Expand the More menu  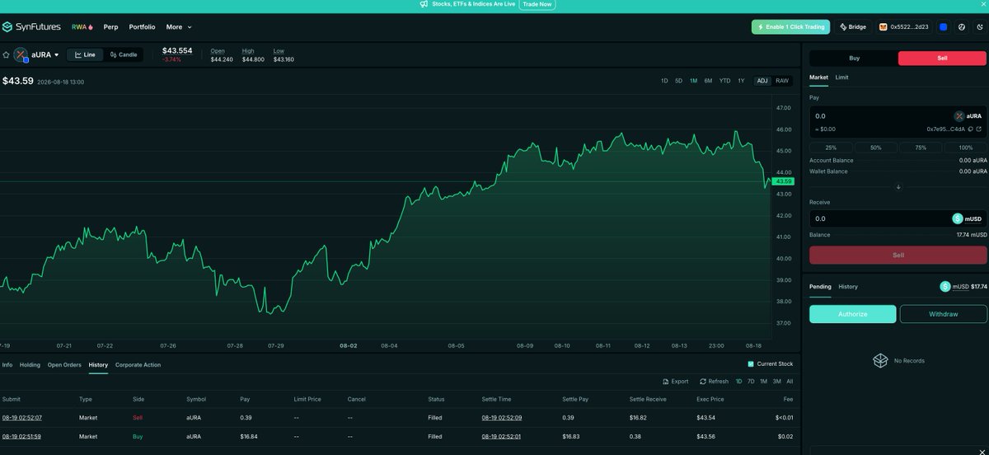[x=179, y=27]
